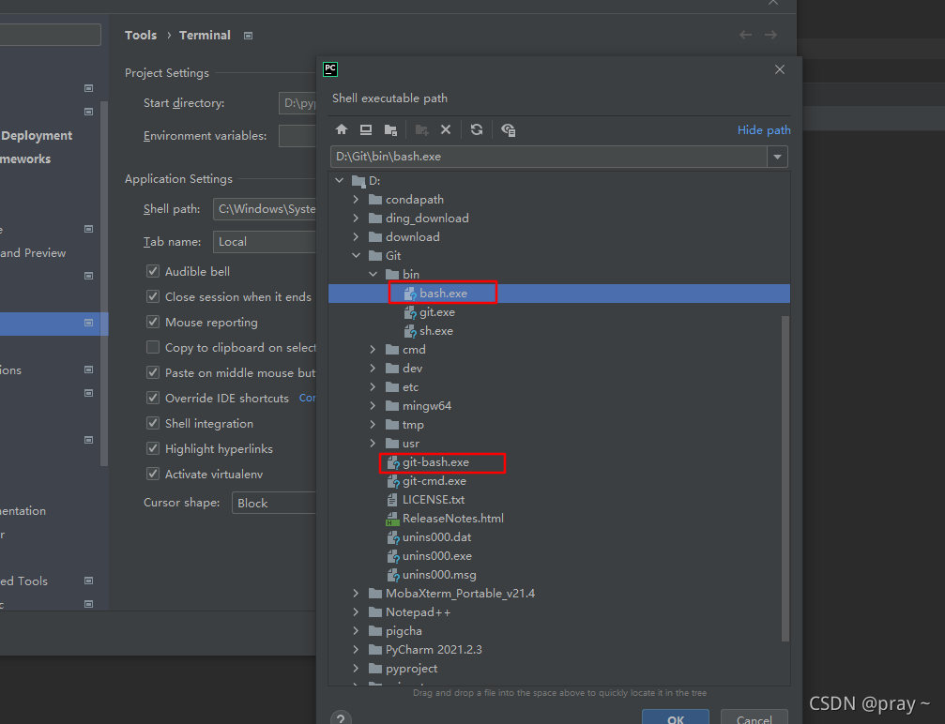
Task: Show hidden files and directories icon
Action: pos(508,129)
